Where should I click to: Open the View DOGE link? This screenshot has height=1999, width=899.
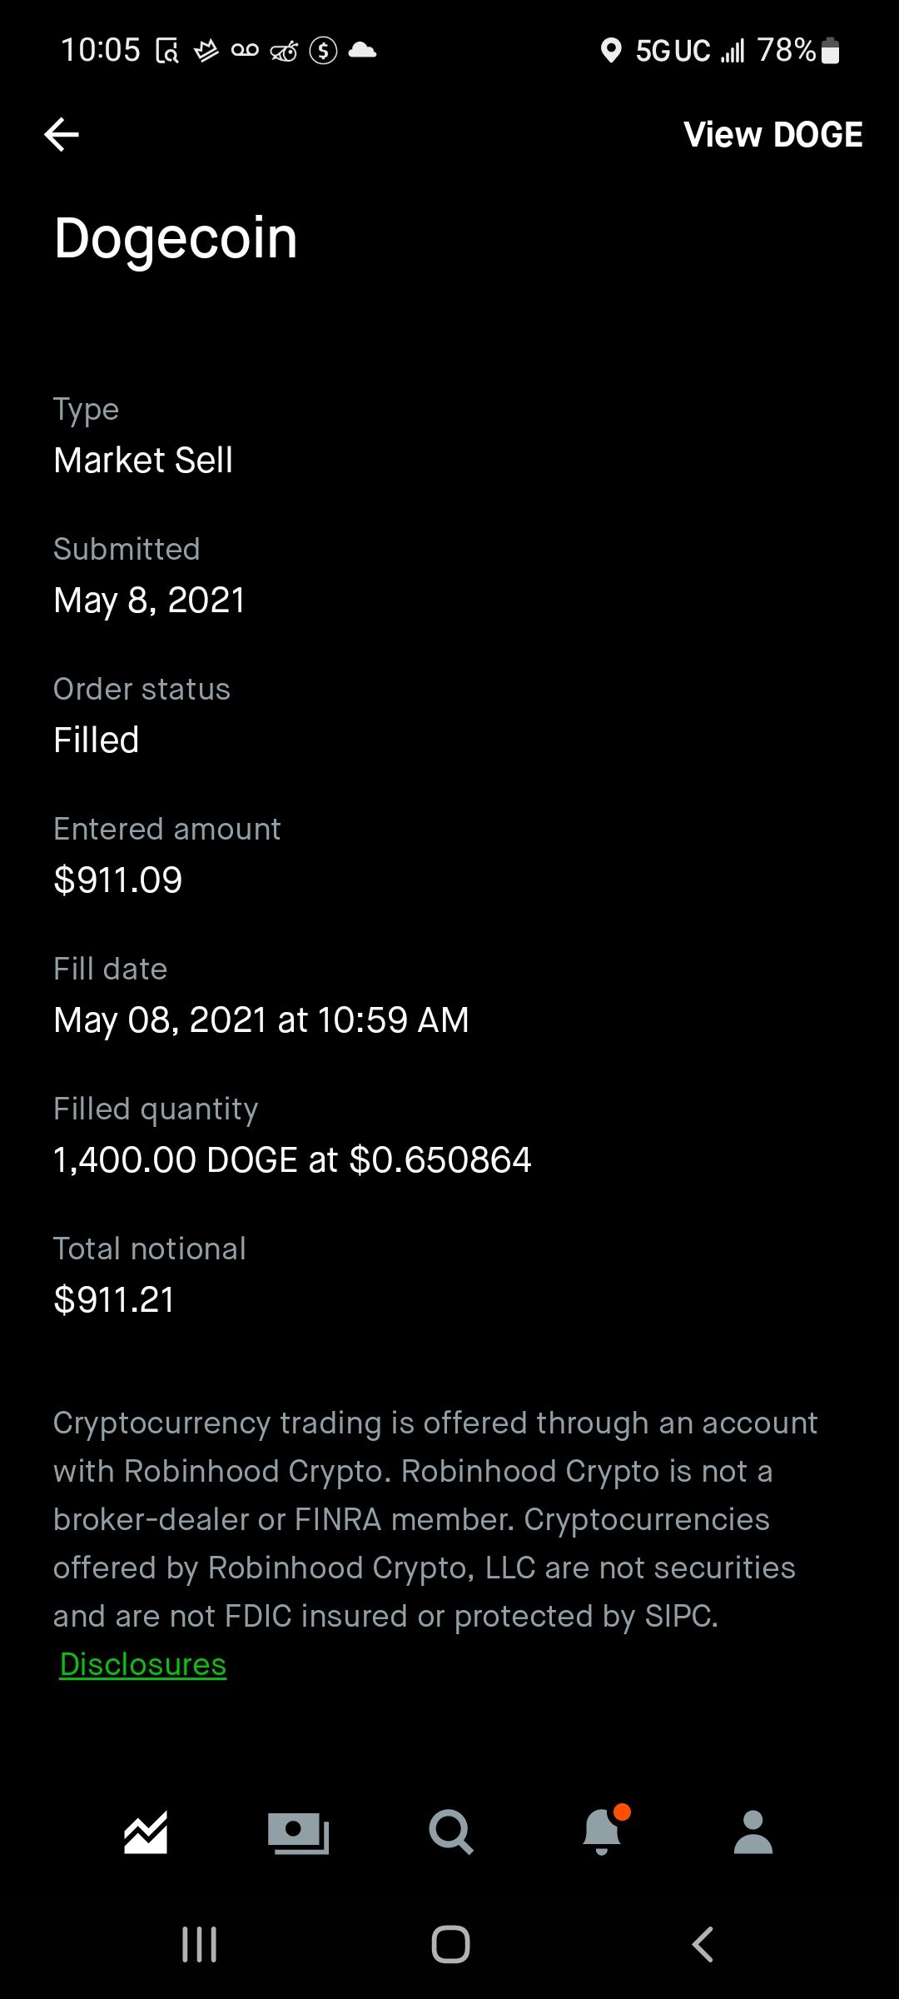pos(772,135)
